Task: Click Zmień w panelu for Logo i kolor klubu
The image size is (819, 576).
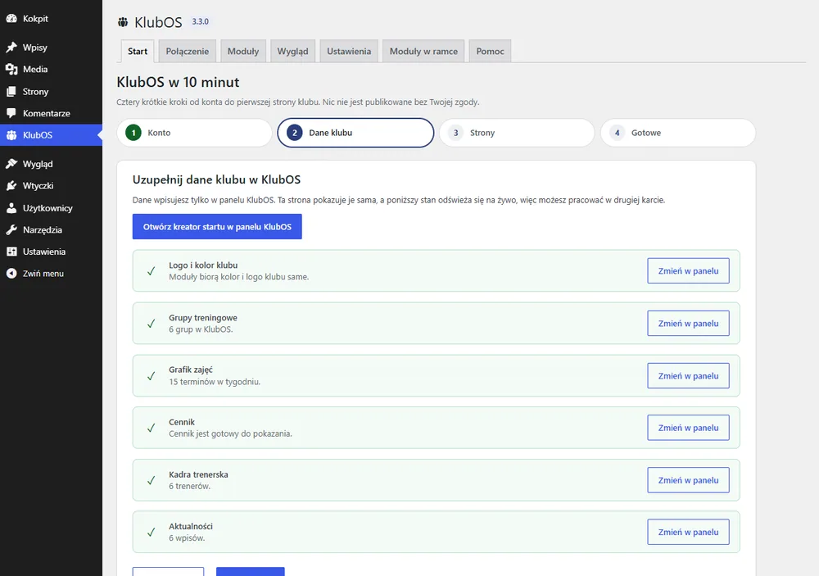Action: tap(689, 270)
